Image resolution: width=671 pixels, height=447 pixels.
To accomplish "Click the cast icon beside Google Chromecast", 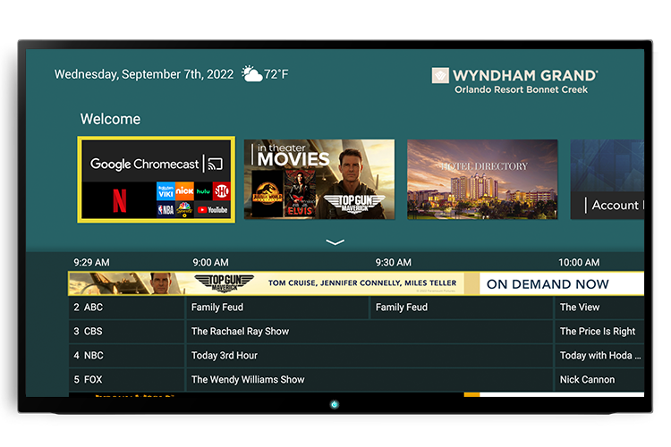I will click(216, 164).
